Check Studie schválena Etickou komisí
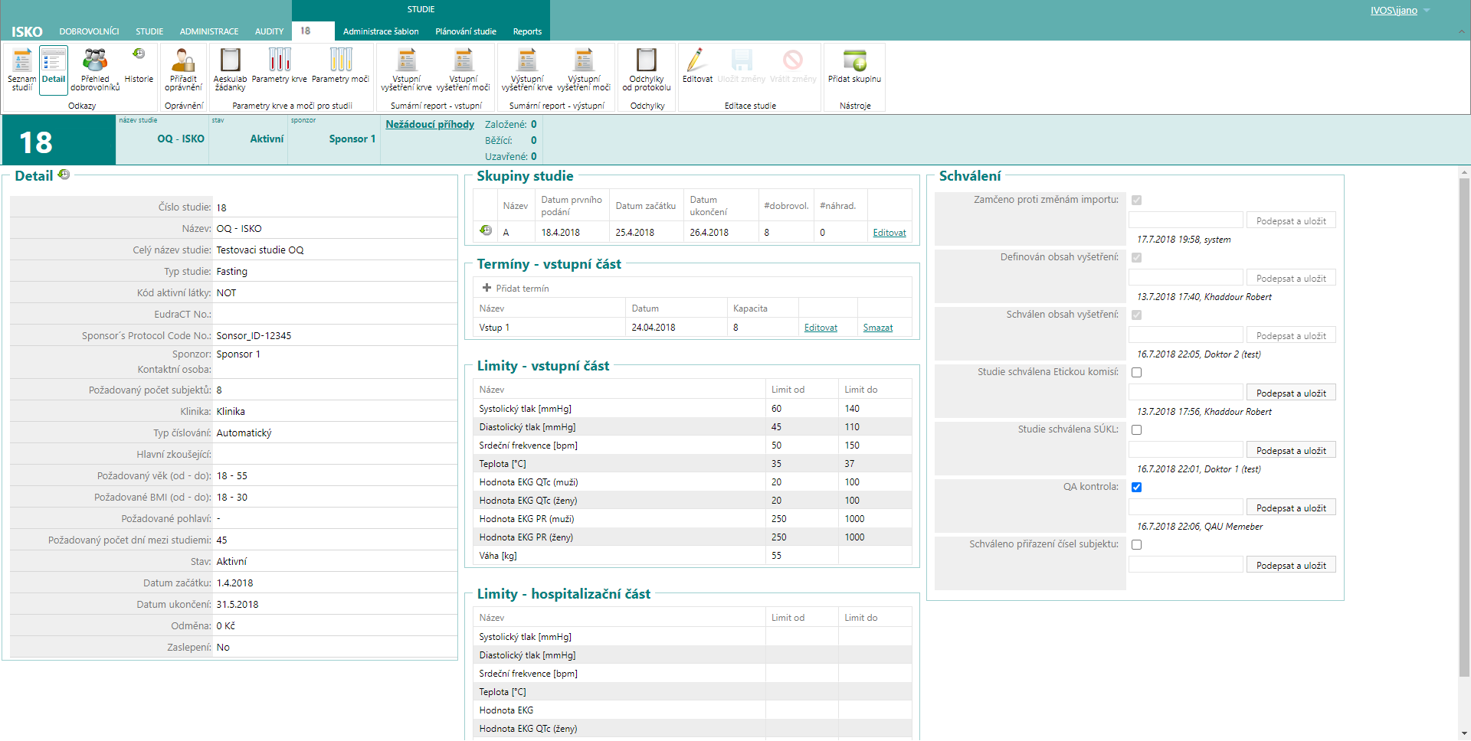1471x741 pixels. 1137,372
